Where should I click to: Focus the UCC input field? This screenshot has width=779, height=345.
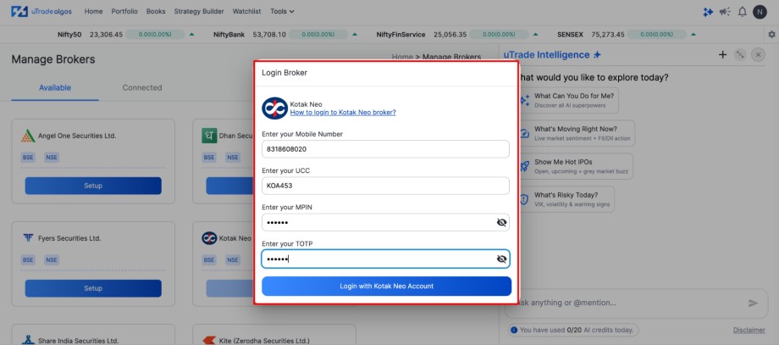[x=385, y=186]
